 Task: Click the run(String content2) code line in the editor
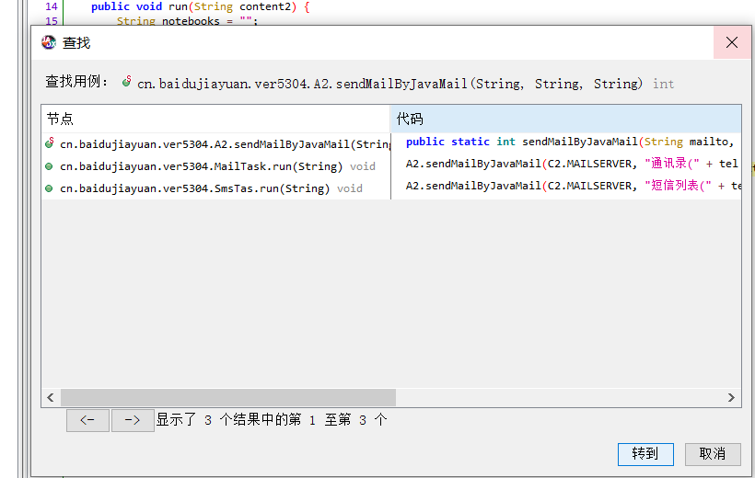(201, 6)
